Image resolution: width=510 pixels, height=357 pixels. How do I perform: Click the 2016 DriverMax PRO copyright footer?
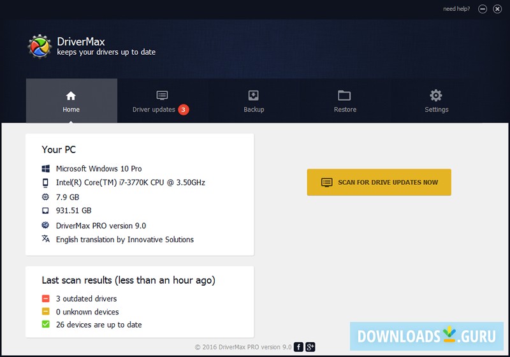tap(244, 347)
